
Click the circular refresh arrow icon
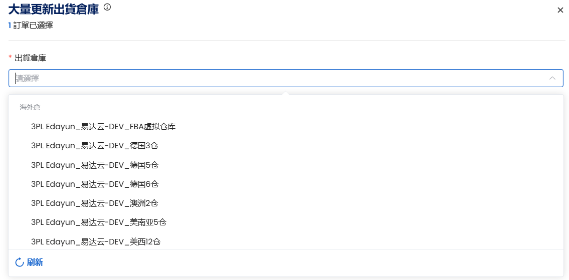(20, 262)
